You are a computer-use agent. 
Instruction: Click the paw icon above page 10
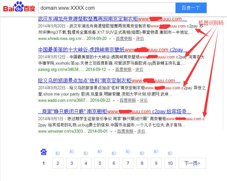(x=170, y=152)
